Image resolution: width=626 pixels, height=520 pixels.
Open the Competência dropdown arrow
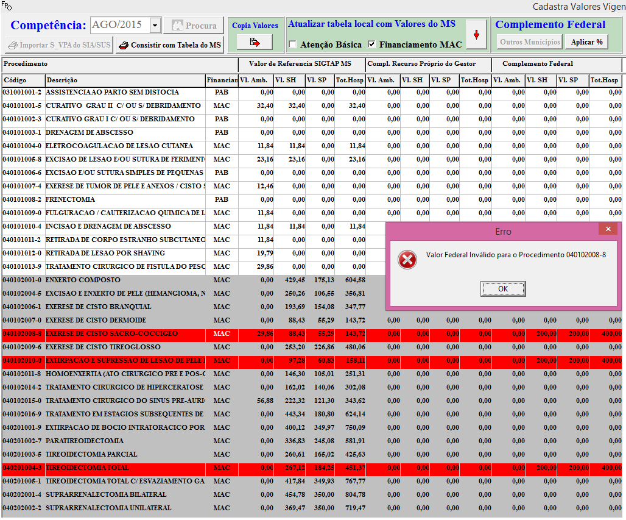coord(154,26)
